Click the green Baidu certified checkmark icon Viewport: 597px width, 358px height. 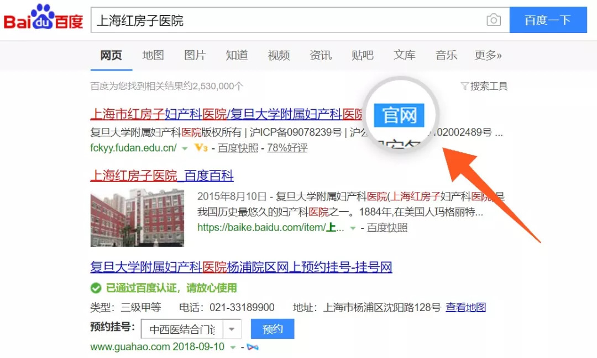tap(96, 288)
